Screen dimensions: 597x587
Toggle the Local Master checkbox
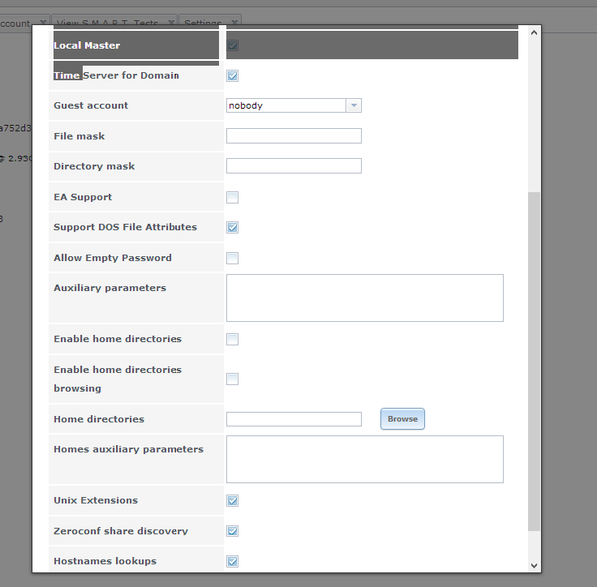[x=232, y=45]
